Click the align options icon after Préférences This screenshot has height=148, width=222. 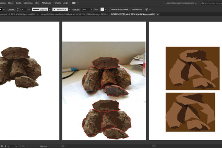(x=147, y=9)
